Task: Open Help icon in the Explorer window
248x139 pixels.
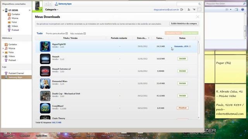Action: click(243, 10)
